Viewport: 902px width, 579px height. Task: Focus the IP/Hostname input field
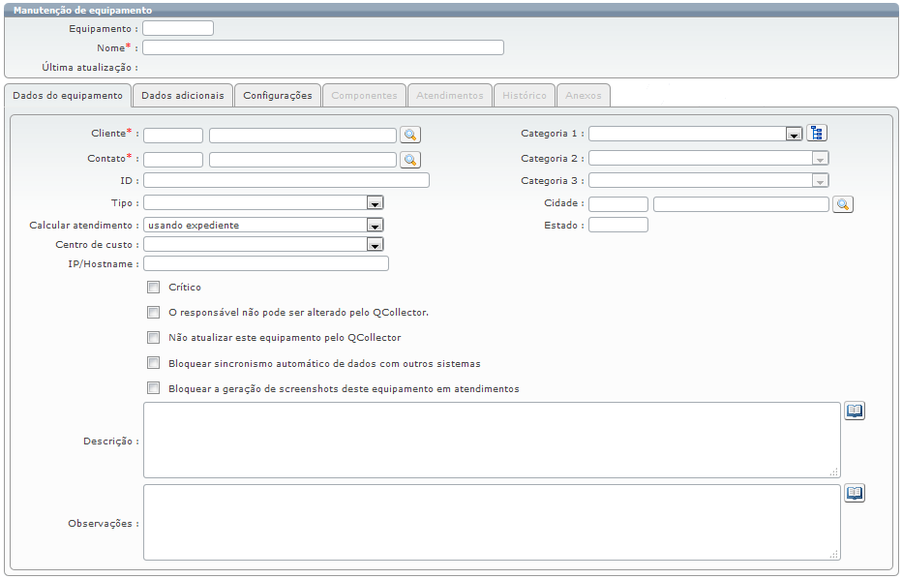pyautogui.click(x=266, y=263)
